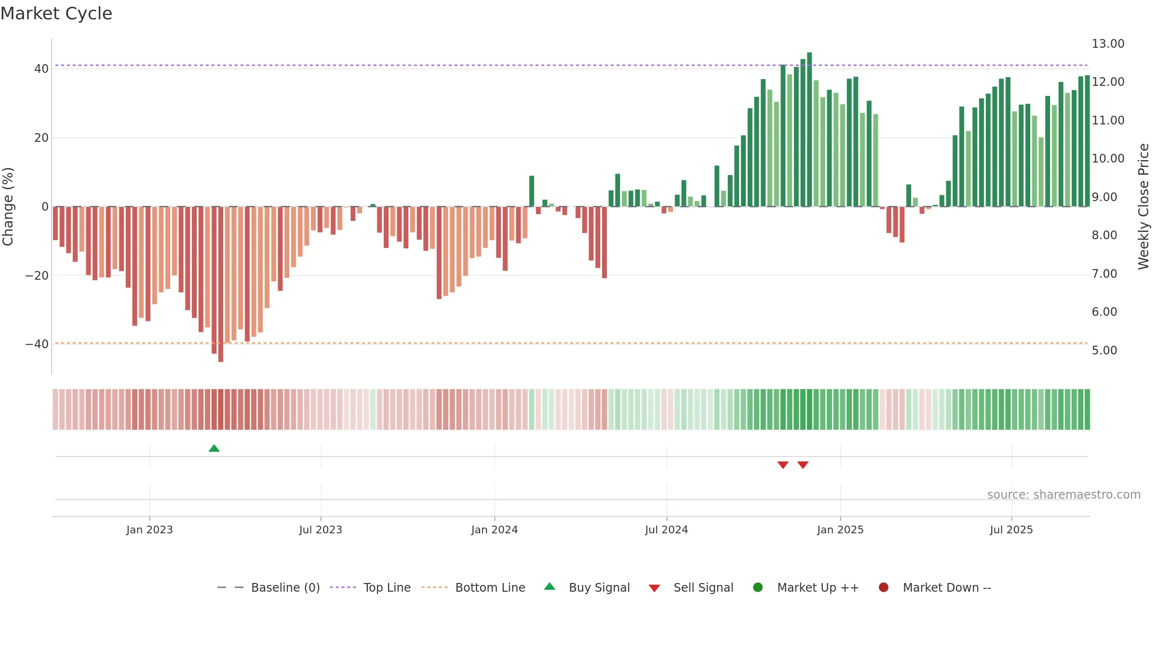Click the 5.00 price axis label
1157x651 pixels.
[x=1104, y=350]
